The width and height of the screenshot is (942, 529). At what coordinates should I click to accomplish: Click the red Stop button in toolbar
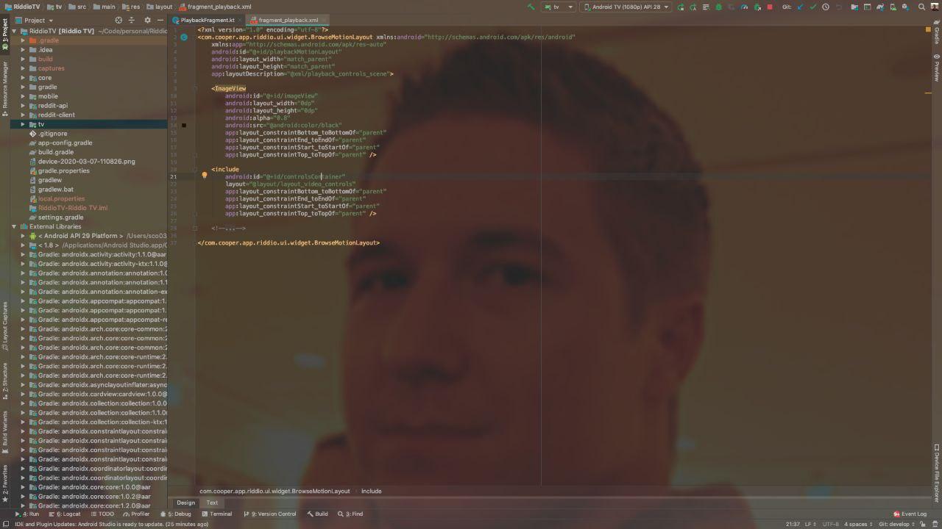[770, 7]
